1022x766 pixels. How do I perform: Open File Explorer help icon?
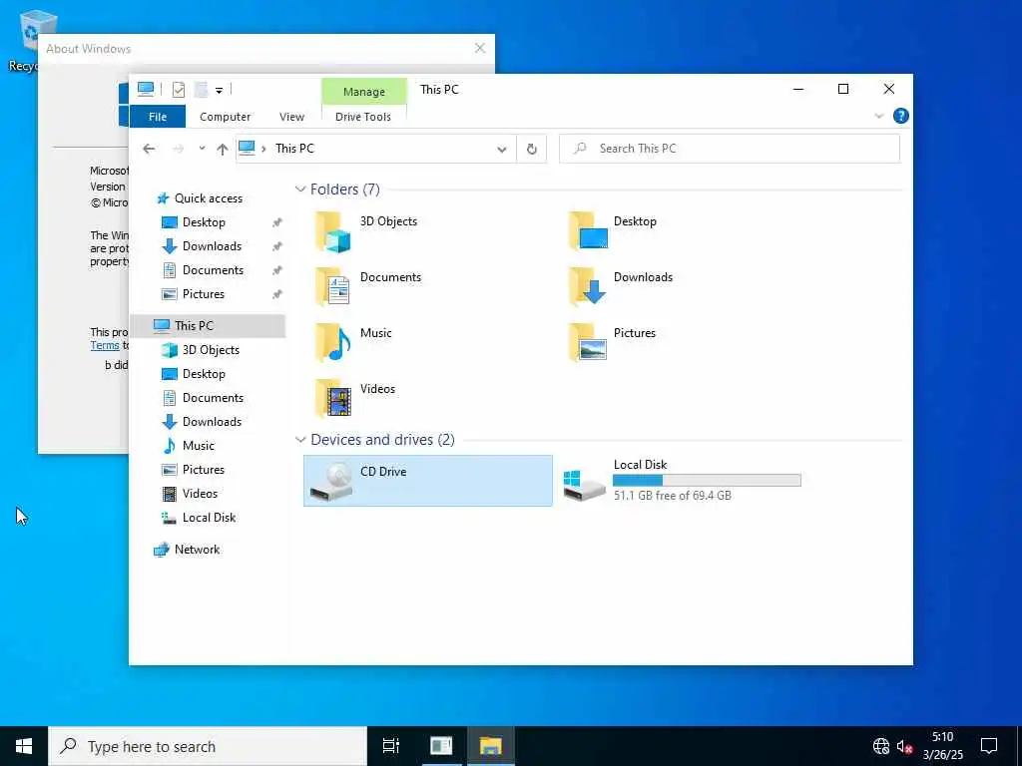coord(901,116)
